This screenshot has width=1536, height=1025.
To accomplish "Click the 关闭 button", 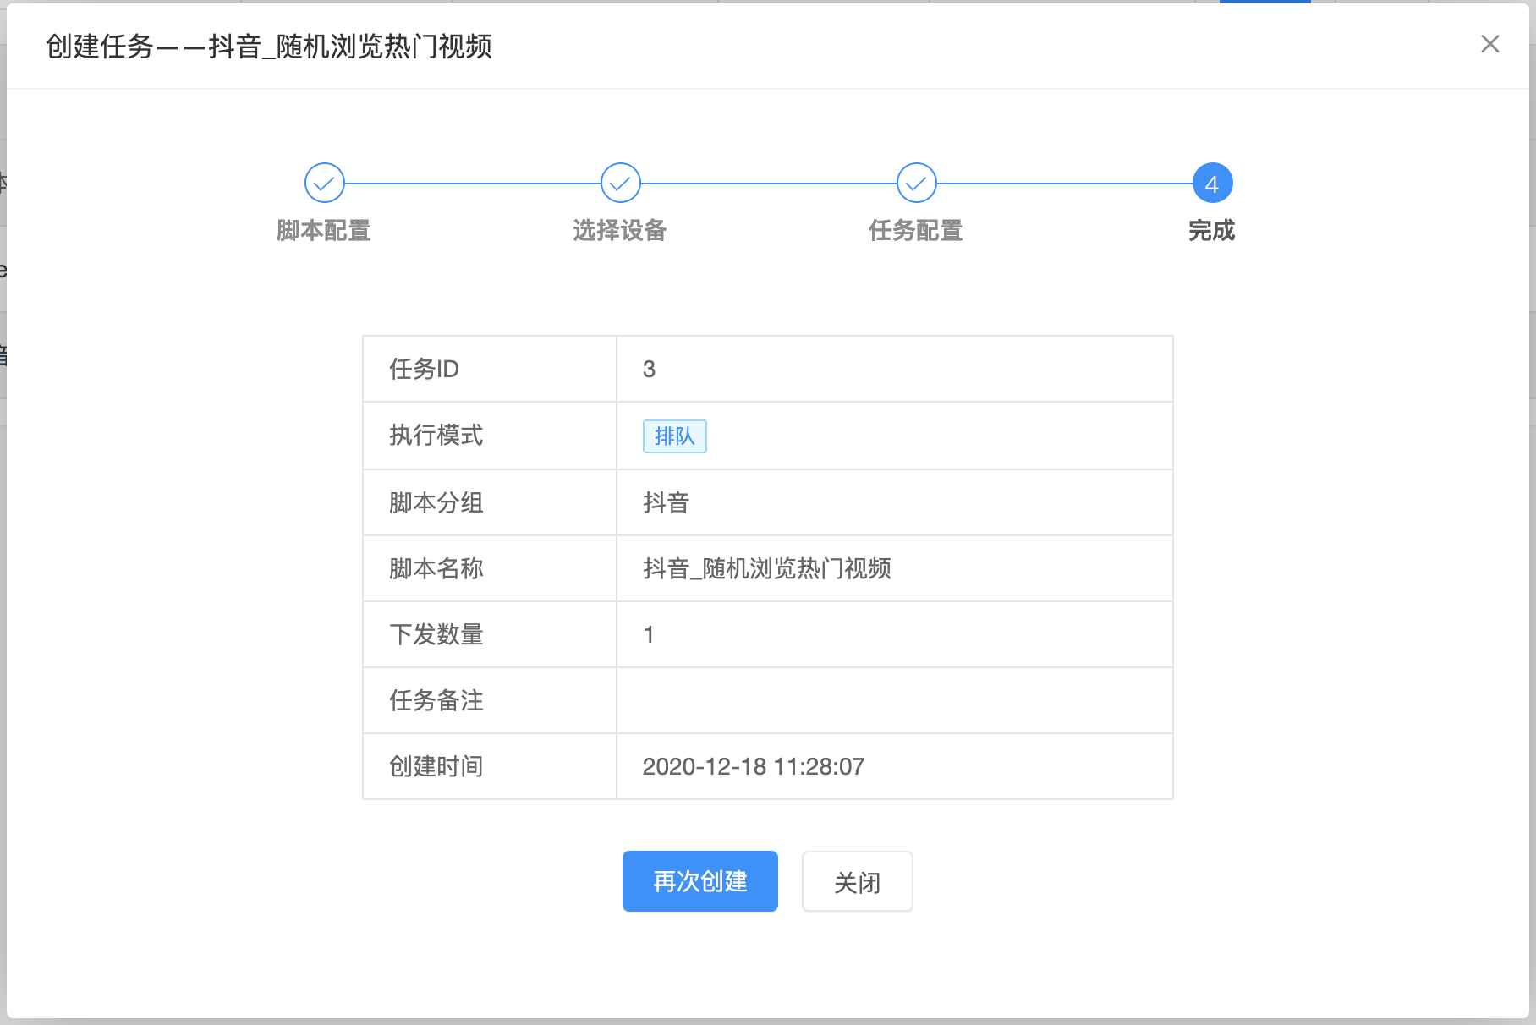I will click(857, 881).
